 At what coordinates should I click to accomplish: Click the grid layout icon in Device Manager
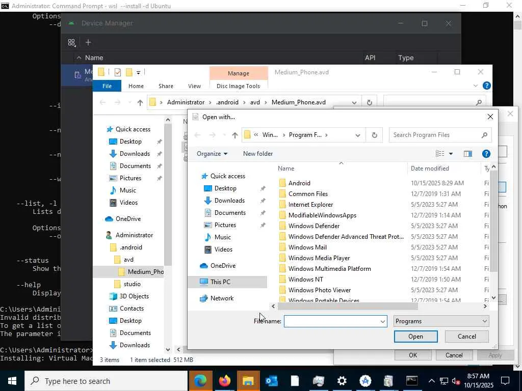point(71,42)
